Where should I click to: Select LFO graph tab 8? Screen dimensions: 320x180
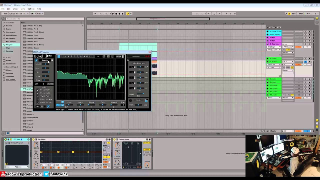click(x=81, y=56)
